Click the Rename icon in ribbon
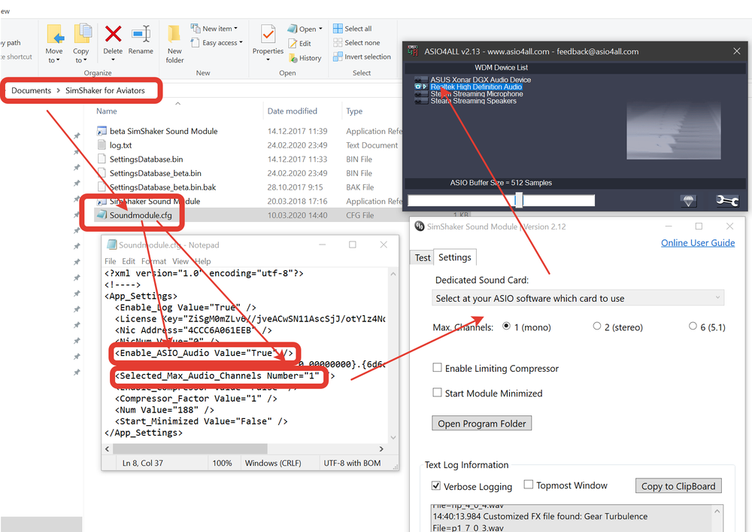Image resolution: width=752 pixels, height=532 pixels. 141,34
